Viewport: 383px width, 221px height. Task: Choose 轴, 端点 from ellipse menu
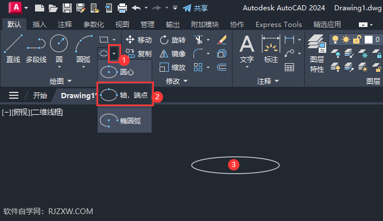pyautogui.click(x=125, y=95)
